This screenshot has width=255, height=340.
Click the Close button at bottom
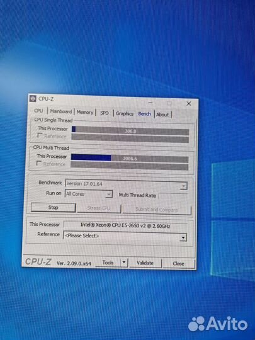click(x=179, y=263)
